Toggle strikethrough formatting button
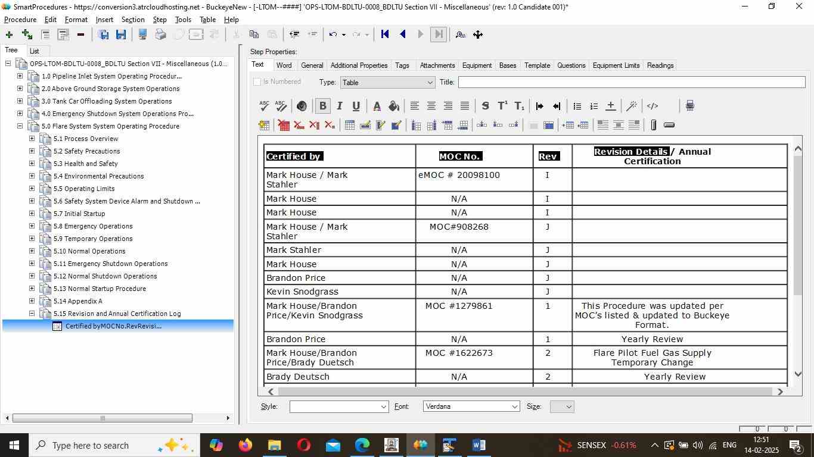Image resolution: width=814 pixels, height=457 pixels. [x=485, y=106]
